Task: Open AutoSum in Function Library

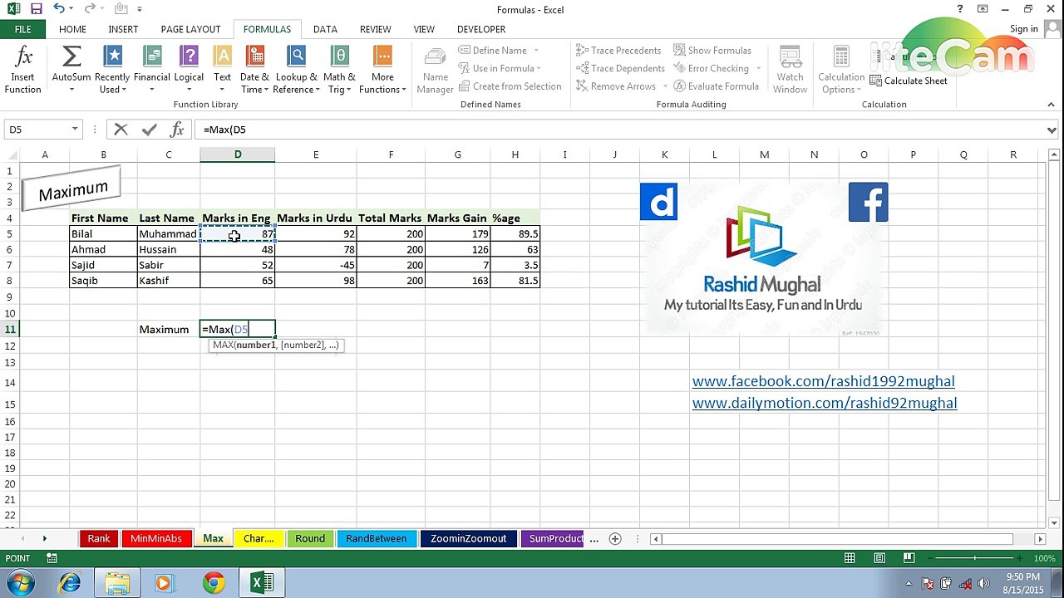Action: coord(71,70)
